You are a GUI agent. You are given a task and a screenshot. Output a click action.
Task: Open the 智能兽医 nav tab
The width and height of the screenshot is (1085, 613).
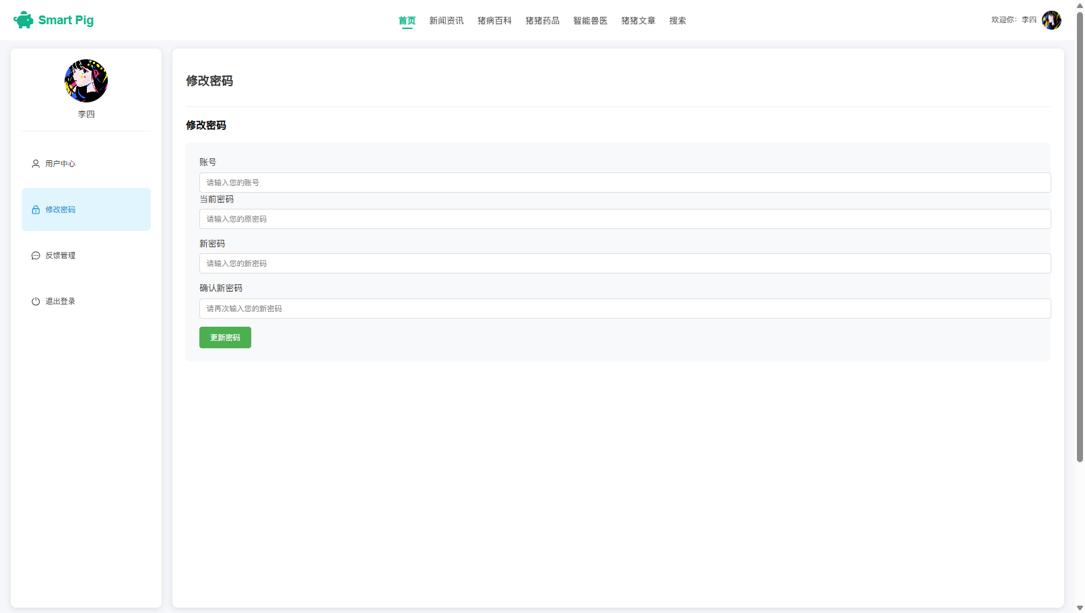(x=590, y=21)
